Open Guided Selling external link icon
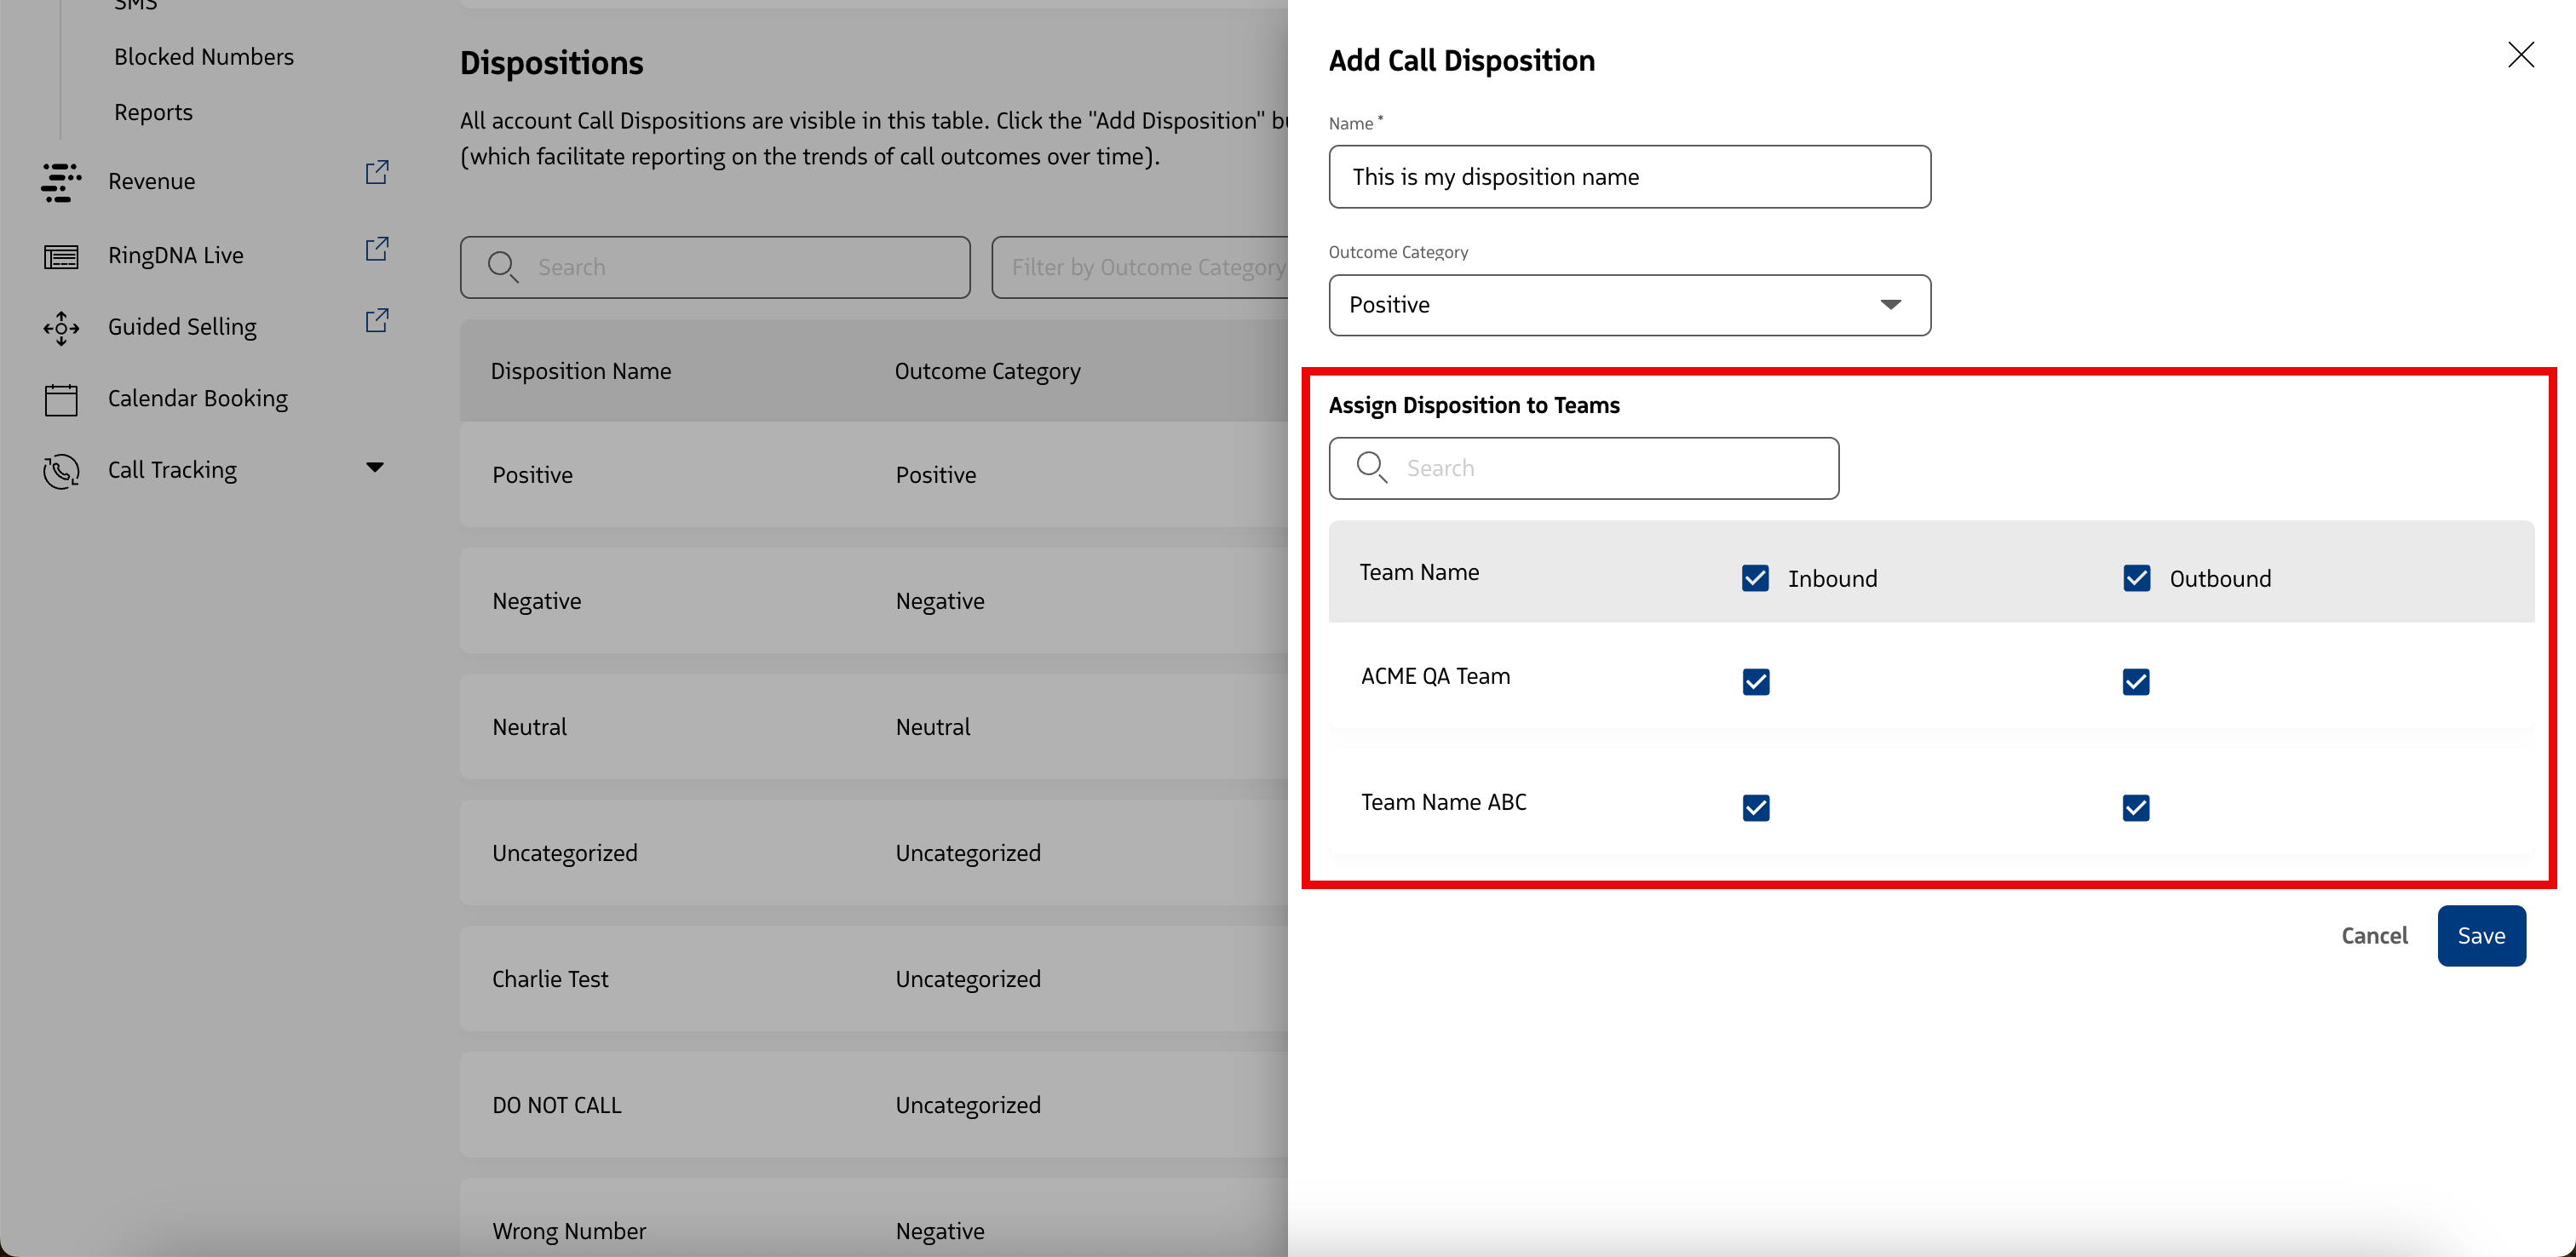 pos(377,320)
